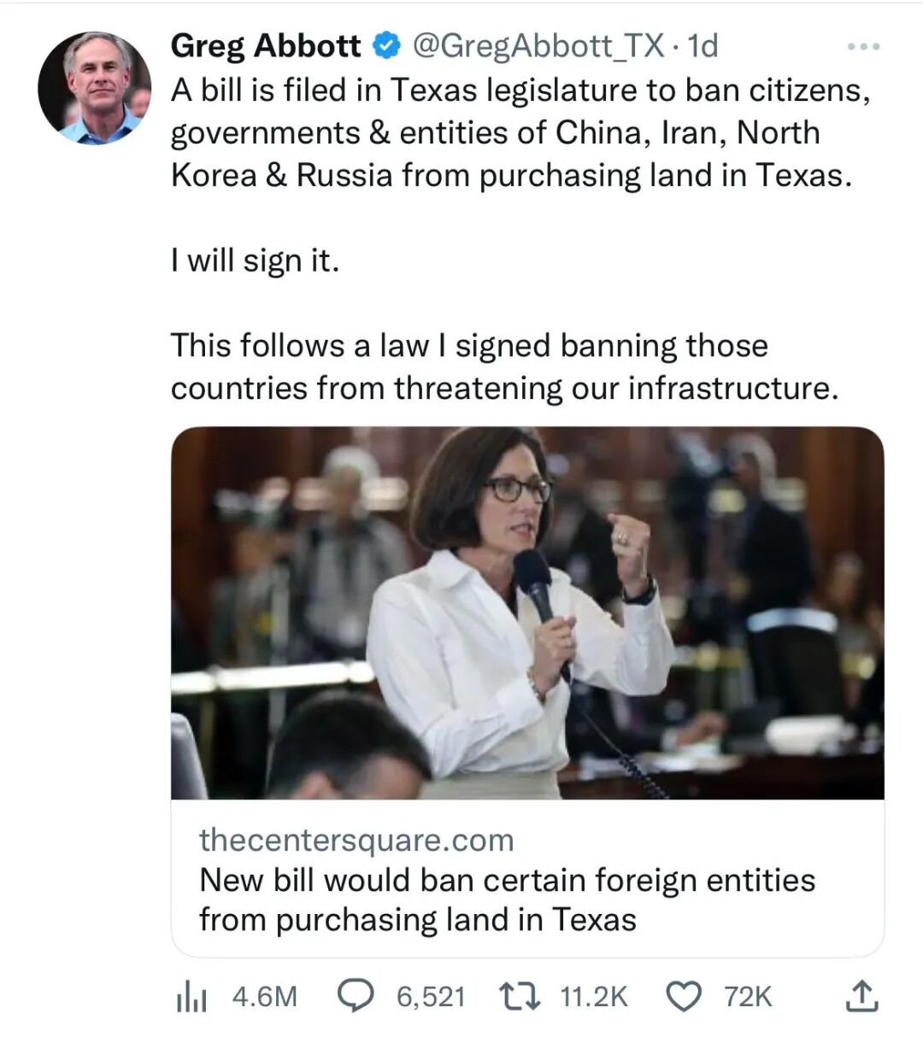Open the @GregAbbott_TX handle link
Screen dimensions: 923x1037
[x=538, y=45]
